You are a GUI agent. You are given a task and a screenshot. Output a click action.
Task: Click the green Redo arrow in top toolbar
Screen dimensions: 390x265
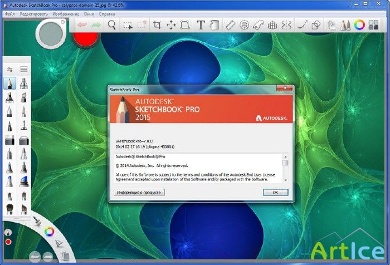click(96, 25)
